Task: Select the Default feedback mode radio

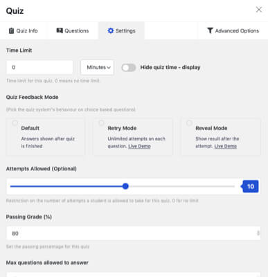Action: pos(15,123)
